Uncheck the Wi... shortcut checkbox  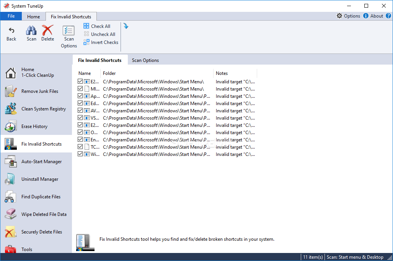point(80,154)
